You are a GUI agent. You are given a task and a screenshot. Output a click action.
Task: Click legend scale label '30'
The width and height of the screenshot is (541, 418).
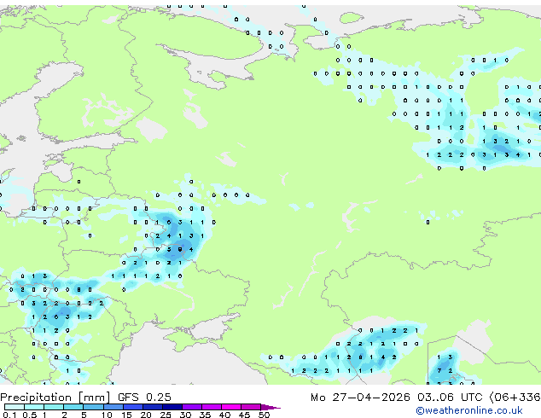185,415
